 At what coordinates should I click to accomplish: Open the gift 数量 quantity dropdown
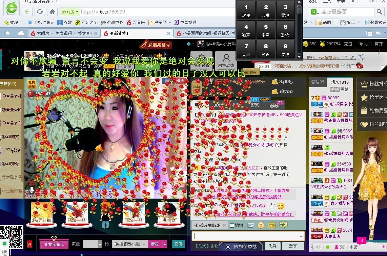pyautogui.click(x=100, y=244)
